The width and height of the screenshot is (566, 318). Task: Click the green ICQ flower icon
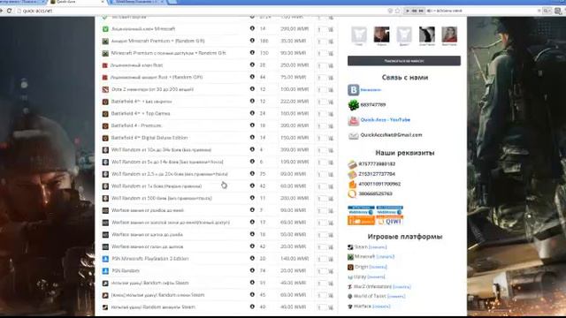[354, 105]
